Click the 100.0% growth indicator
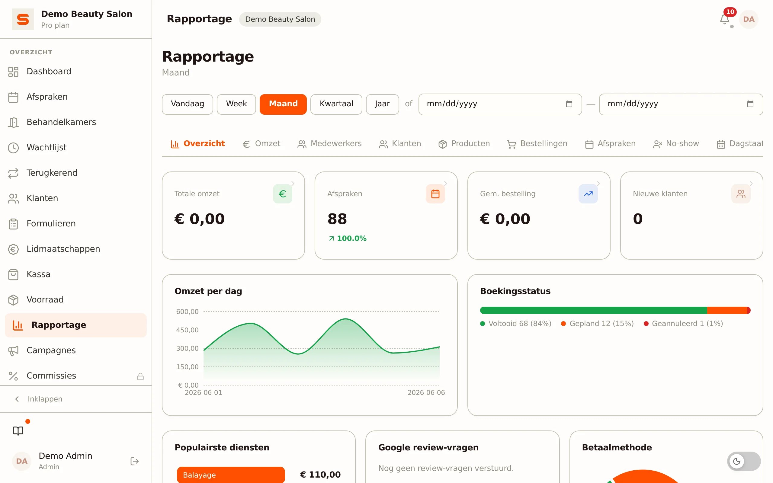Screen dimensions: 773x483 [347, 238]
